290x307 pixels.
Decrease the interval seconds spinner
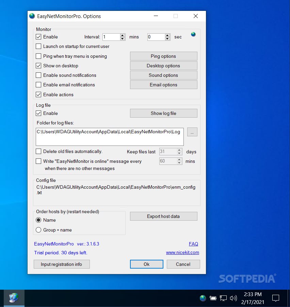pyautogui.click(x=167, y=38)
